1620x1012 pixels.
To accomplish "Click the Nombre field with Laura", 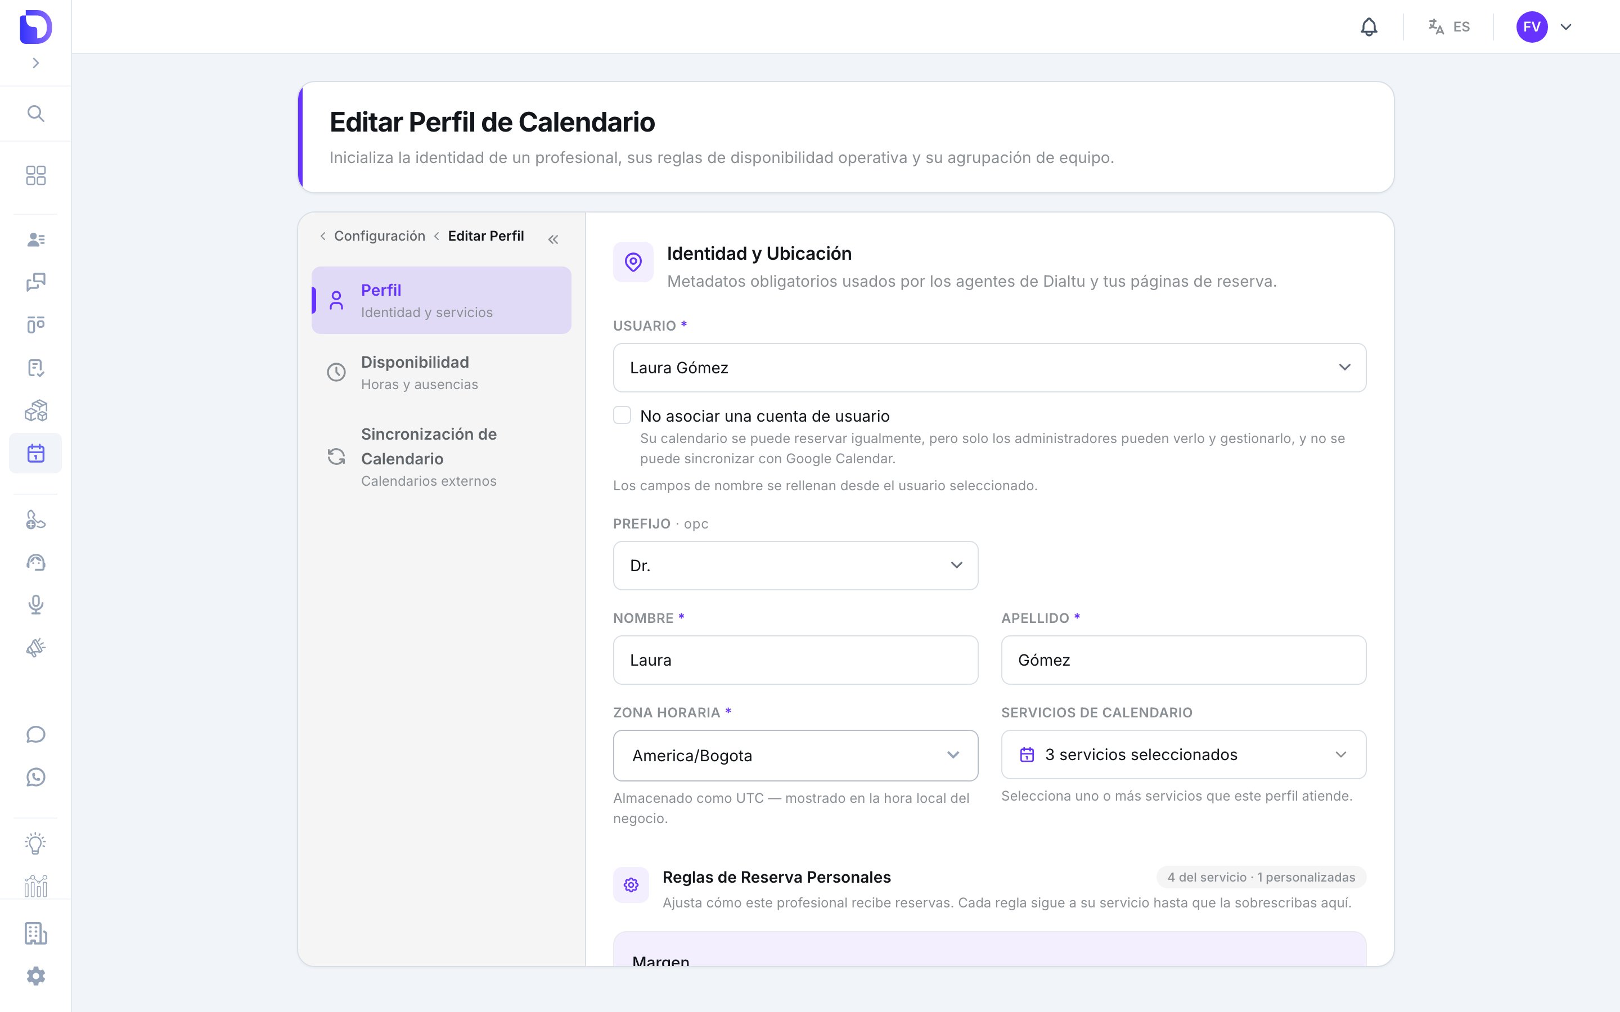I will 795,660.
